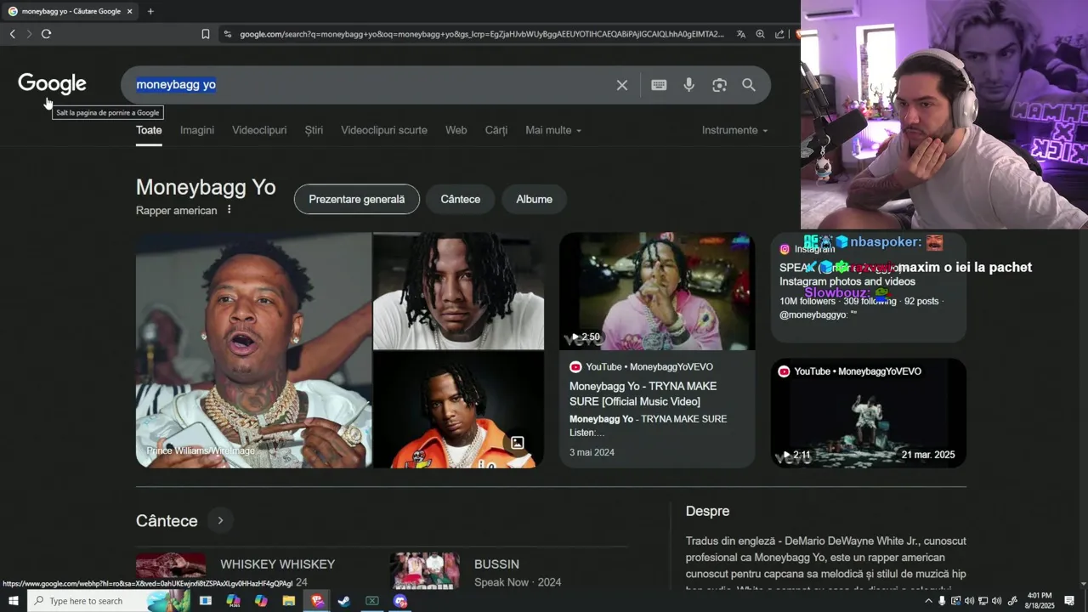Click the translate page icon in address bar
The width and height of the screenshot is (1088, 612).
[x=741, y=34]
